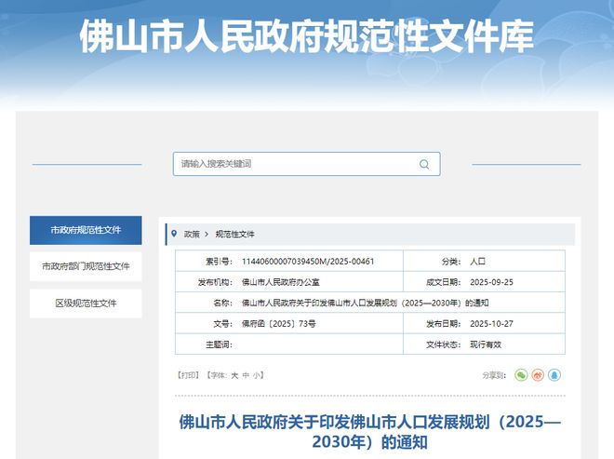The height and width of the screenshot is (459, 614).
Task: Click the location pin breadcrumb icon
Action: [x=174, y=234]
